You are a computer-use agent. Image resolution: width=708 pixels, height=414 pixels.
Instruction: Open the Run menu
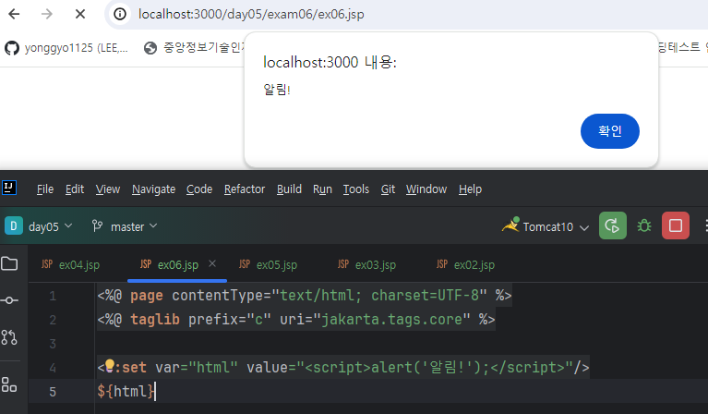322,189
